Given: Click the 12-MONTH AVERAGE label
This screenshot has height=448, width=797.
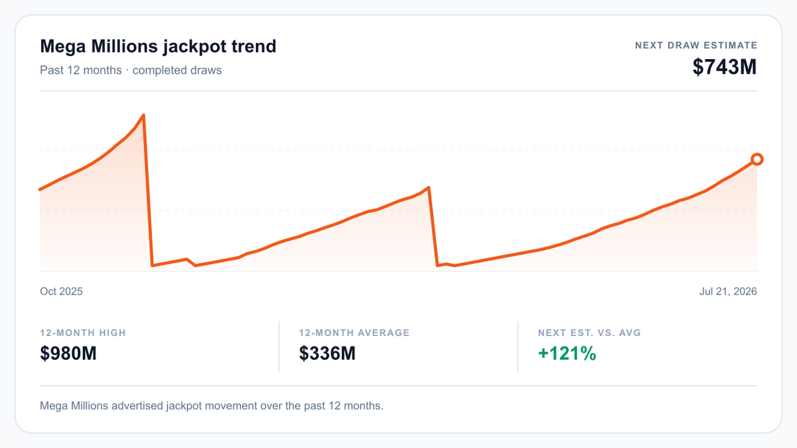Looking at the screenshot, I should tap(354, 333).
